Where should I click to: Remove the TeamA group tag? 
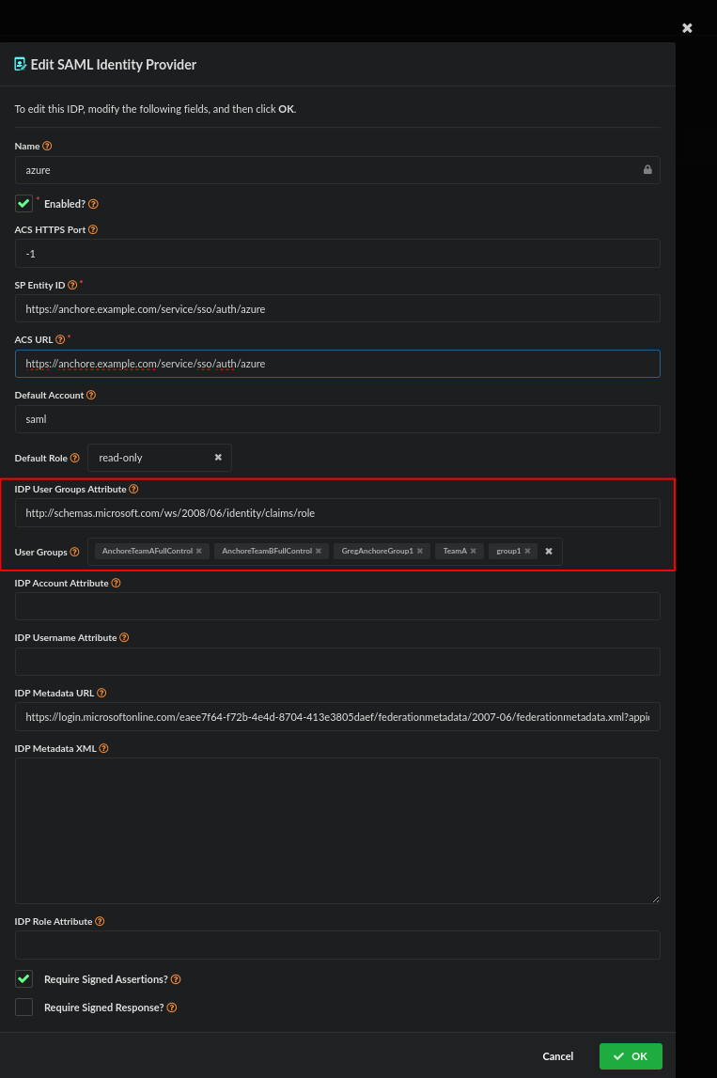tap(475, 551)
